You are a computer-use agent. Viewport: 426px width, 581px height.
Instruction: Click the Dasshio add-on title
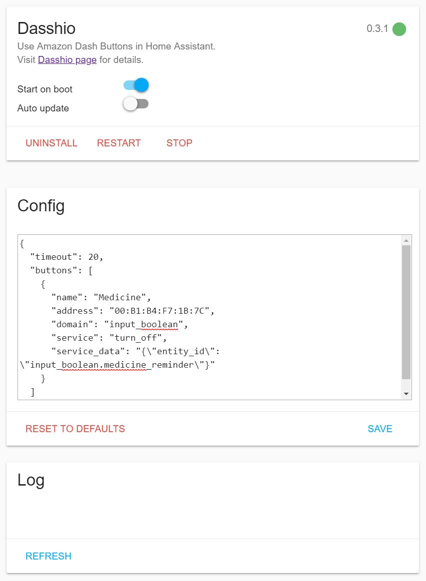point(46,28)
